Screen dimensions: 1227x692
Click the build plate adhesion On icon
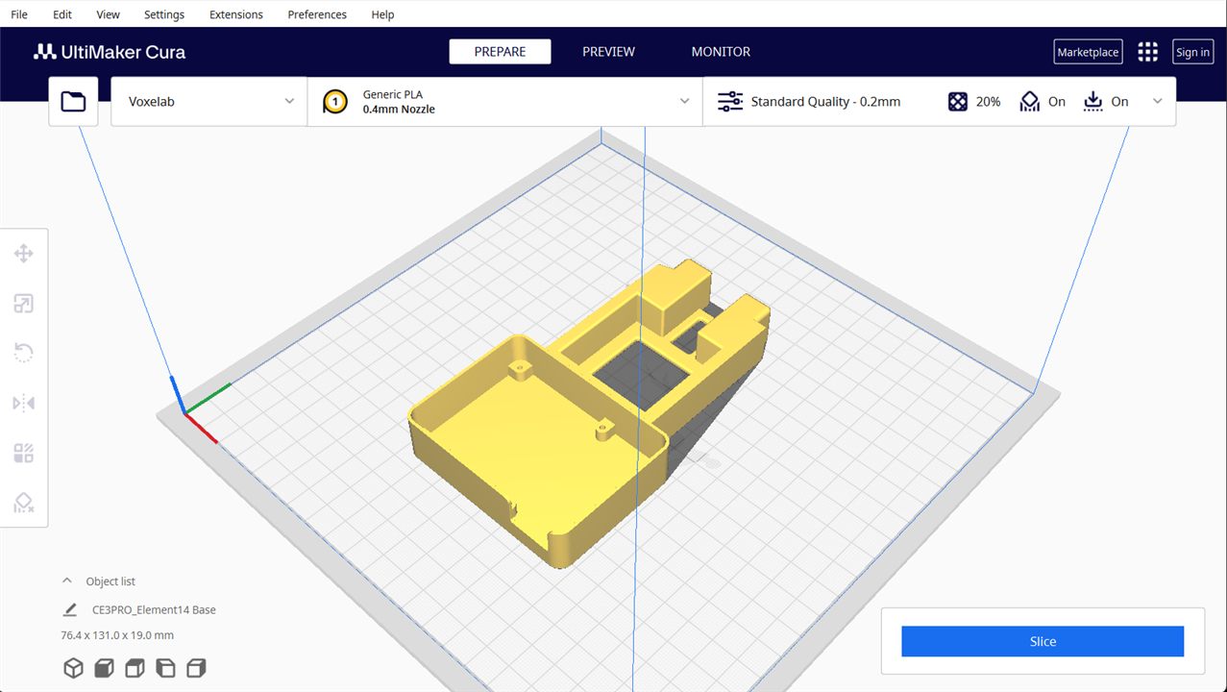point(1092,101)
